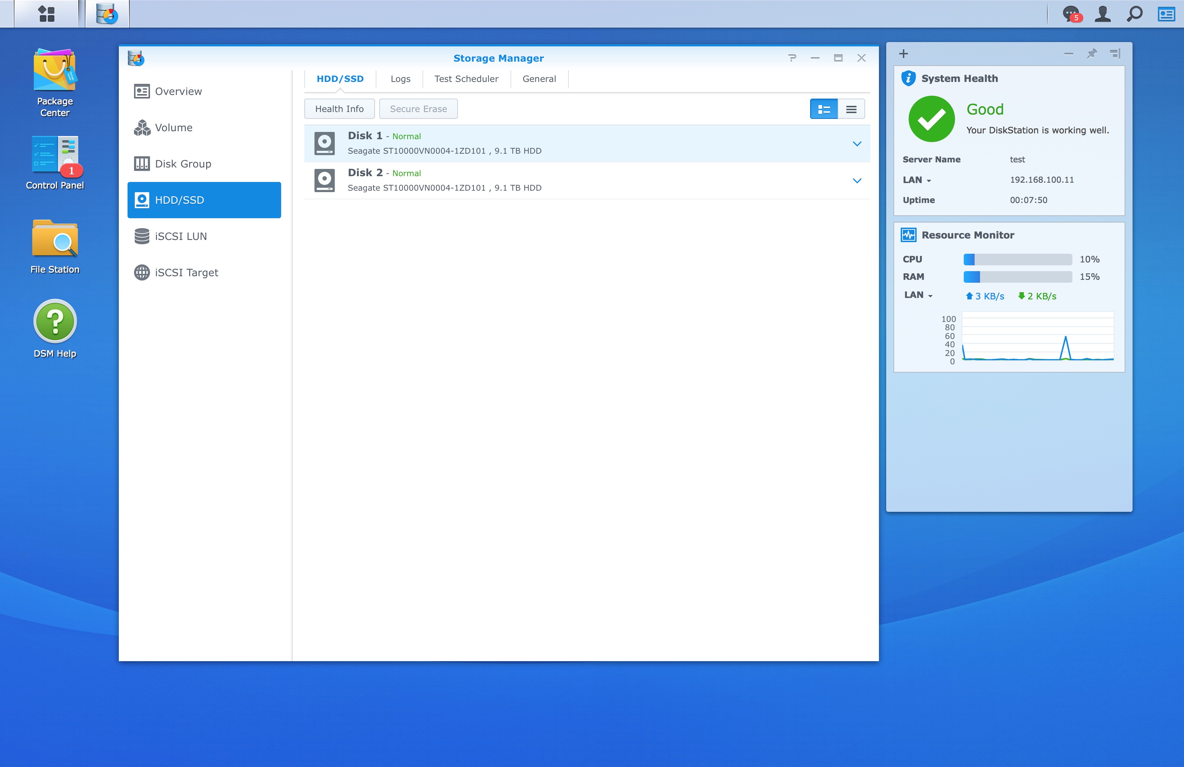Open the Logs tab

[400, 79]
